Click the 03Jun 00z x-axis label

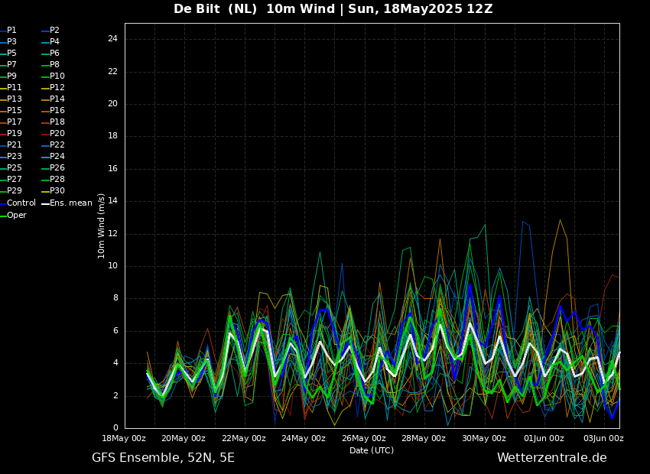pos(603,439)
